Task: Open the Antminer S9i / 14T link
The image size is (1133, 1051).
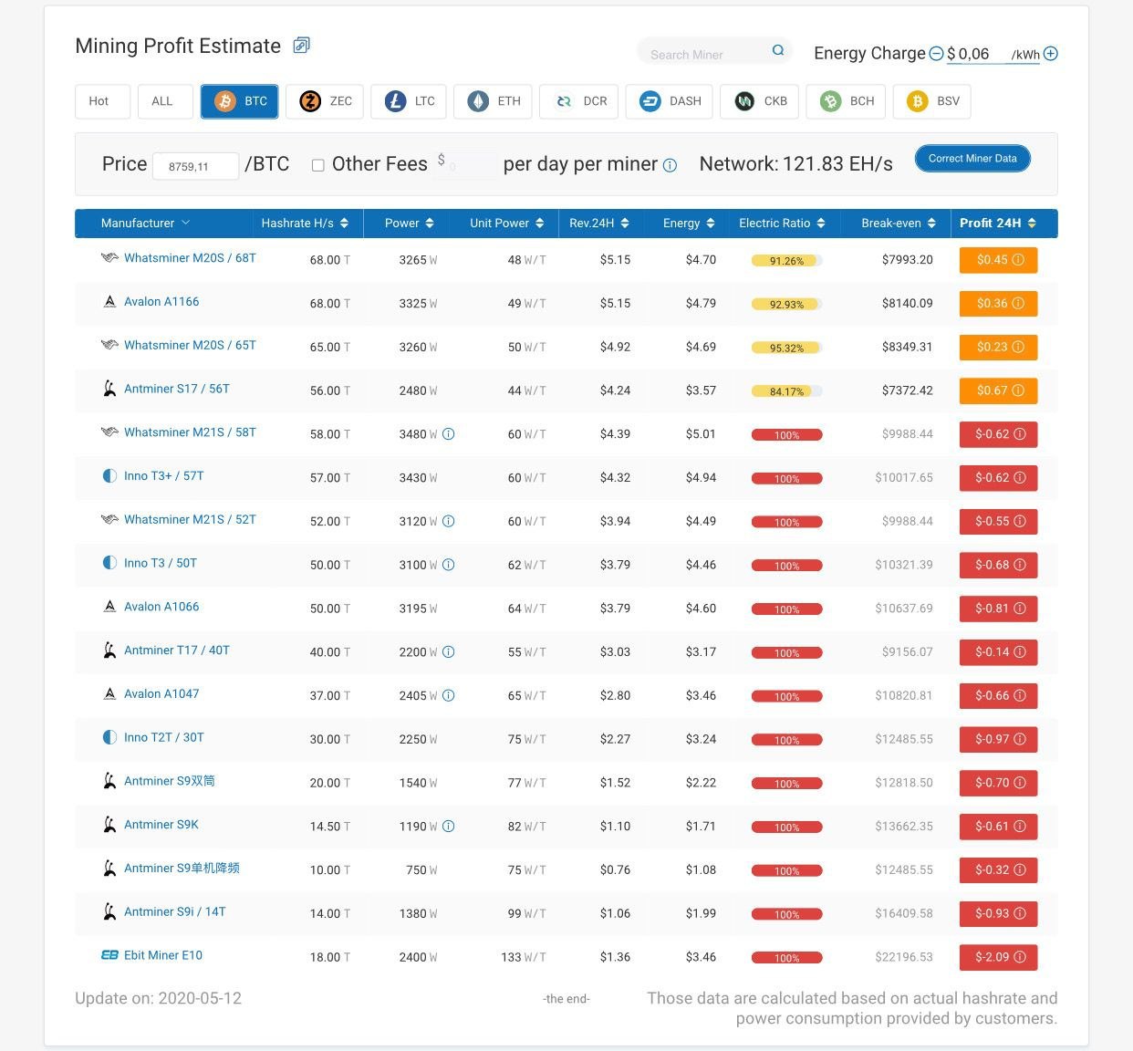Action: point(175,911)
